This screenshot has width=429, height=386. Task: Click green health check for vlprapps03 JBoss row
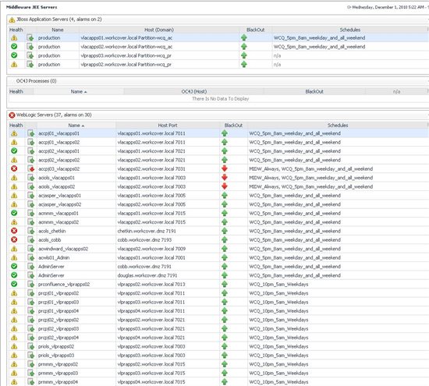[x=14, y=55]
